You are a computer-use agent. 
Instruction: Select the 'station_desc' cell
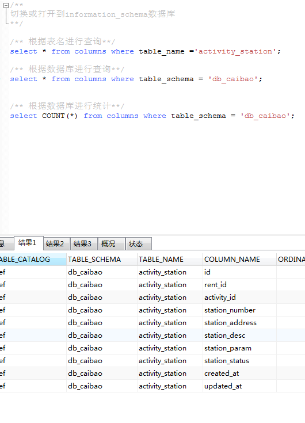(239, 336)
